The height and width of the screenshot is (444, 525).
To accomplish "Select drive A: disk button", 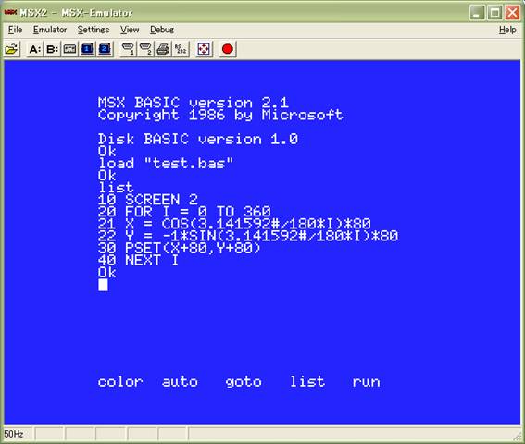I will (35, 50).
